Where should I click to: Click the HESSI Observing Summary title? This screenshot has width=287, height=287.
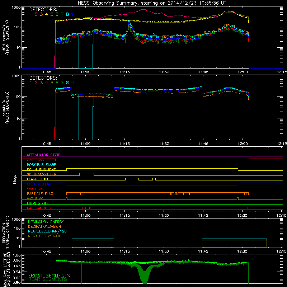(152, 3)
